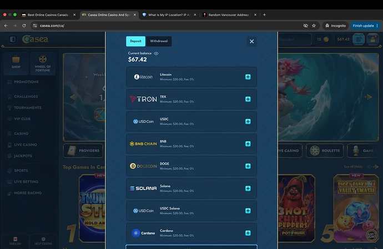Switch to Best Online Casinos Canada tab
Image resolution: width=383 pixels, height=249 pixels.
[x=48, y=15]
